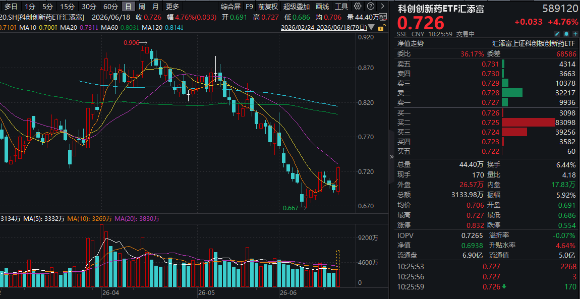580x299 pixels.
Task: Click 10:25:59 trade tick row
Action: click(487, 286)
